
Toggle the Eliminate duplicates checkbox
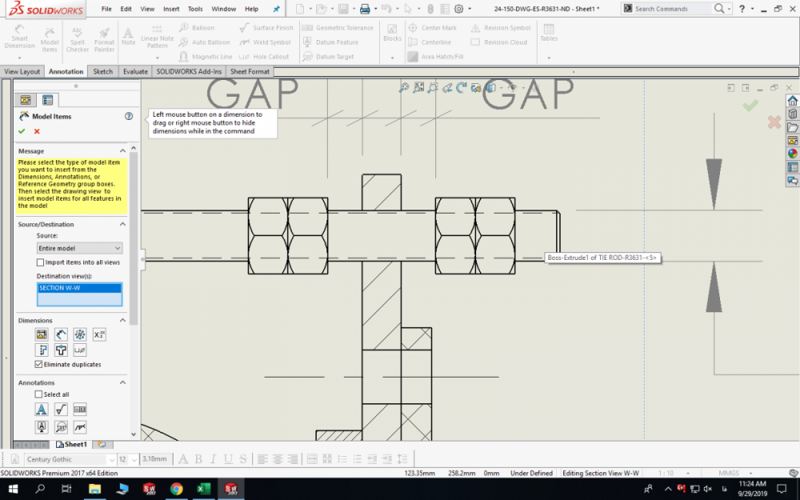pyautogui.click(x=39, y=364)
